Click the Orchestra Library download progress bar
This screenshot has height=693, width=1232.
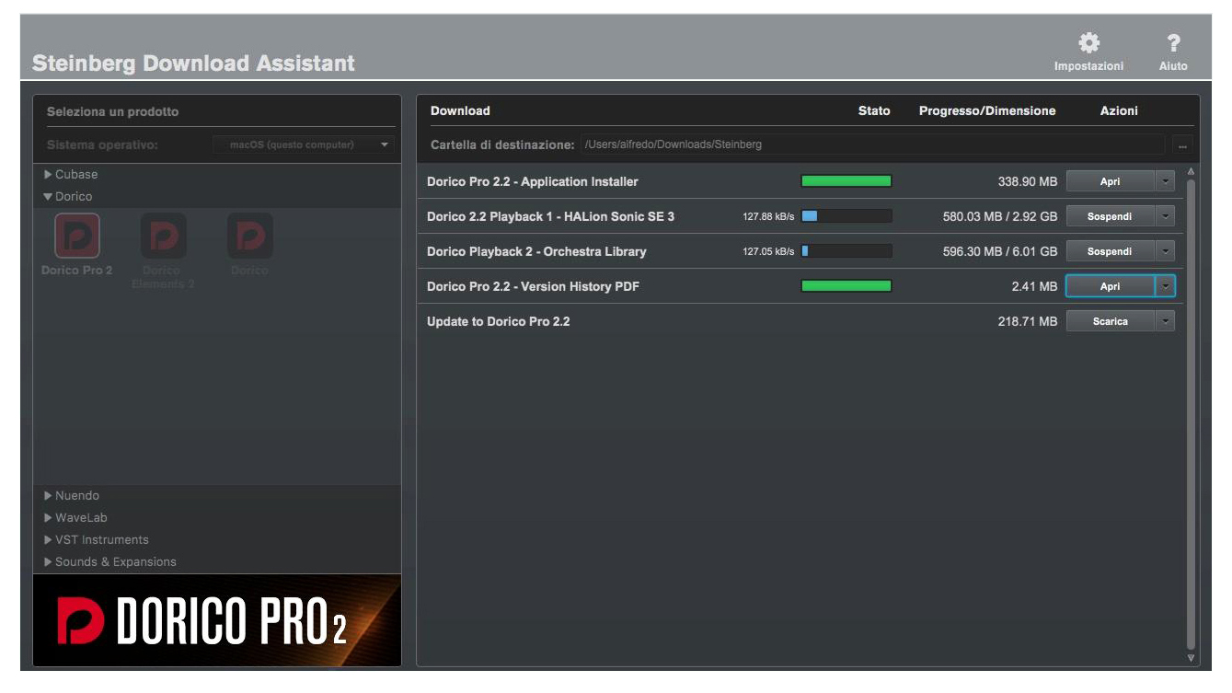pos(846,251)
